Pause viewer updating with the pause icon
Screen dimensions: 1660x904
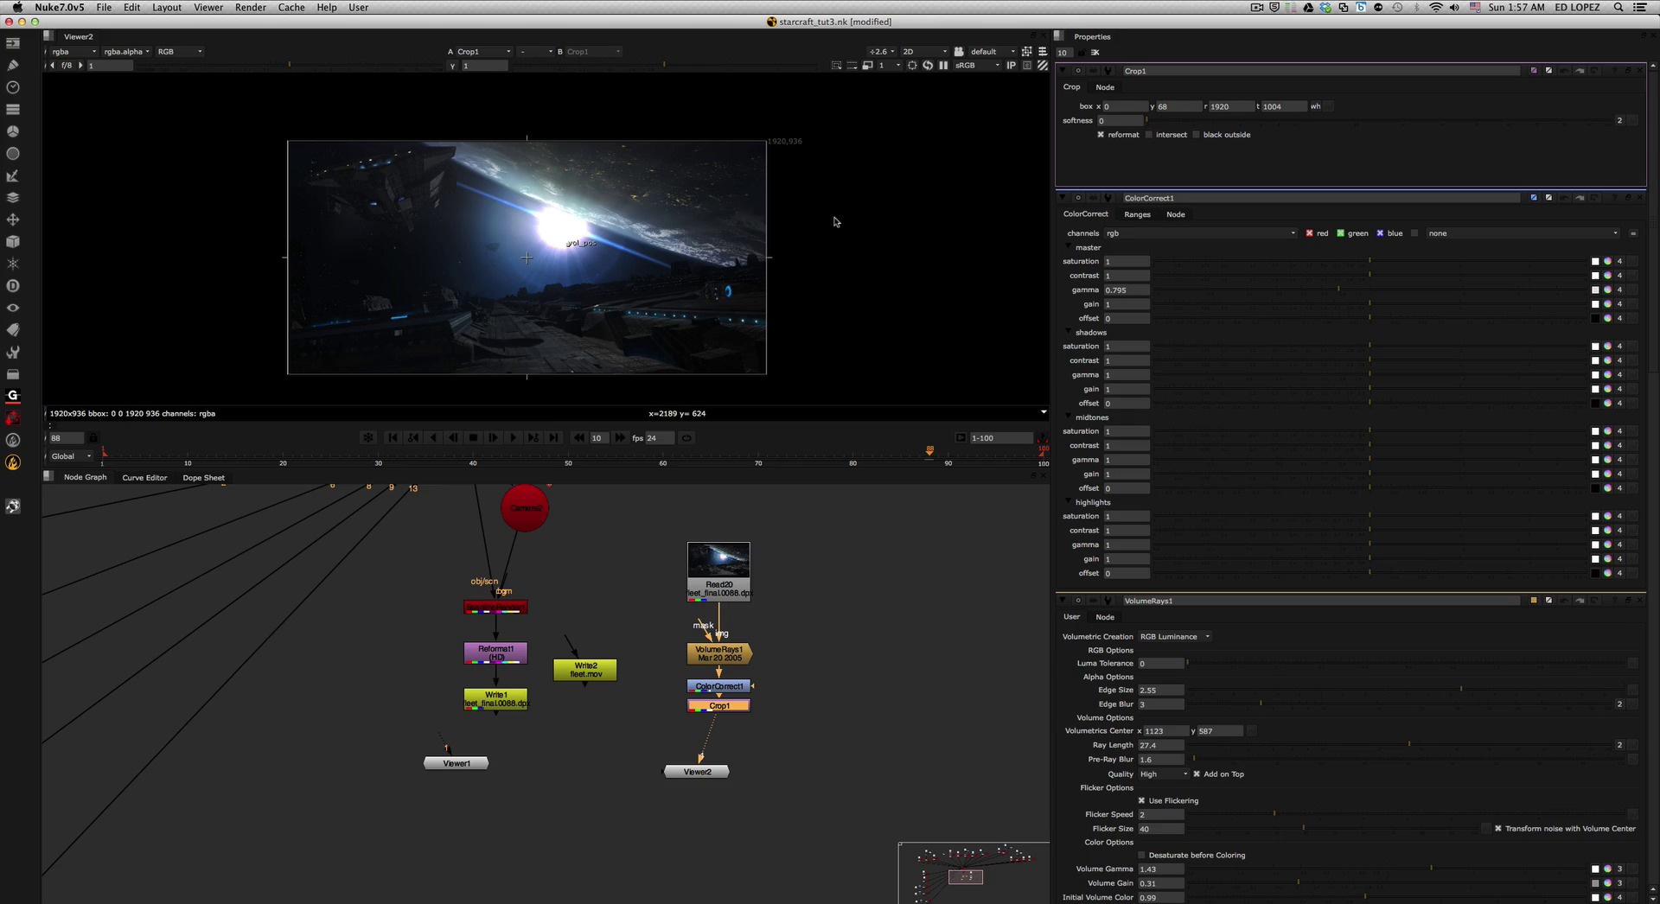(943, 66)
